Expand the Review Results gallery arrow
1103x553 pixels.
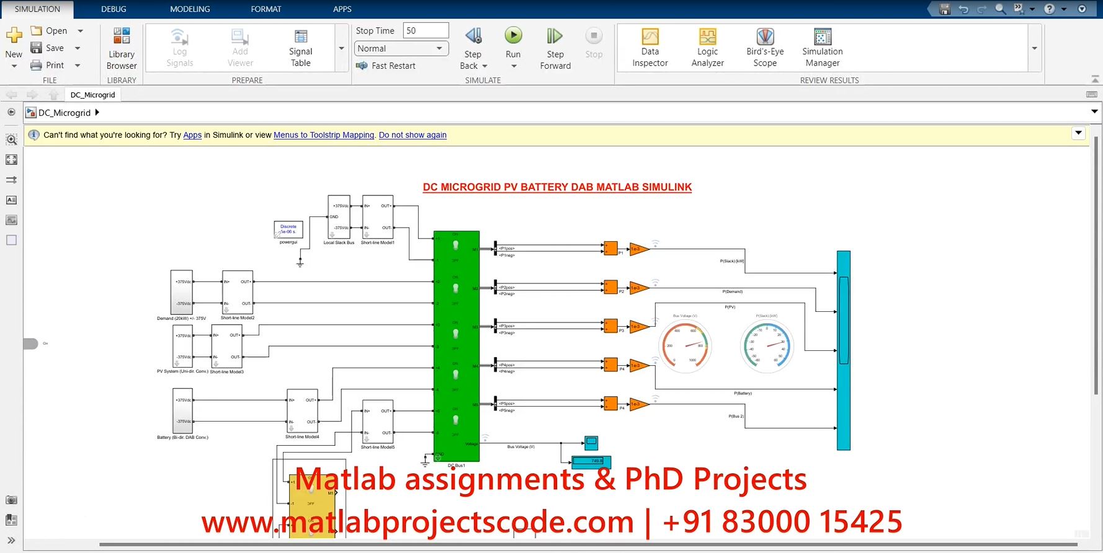[1034, 48]
